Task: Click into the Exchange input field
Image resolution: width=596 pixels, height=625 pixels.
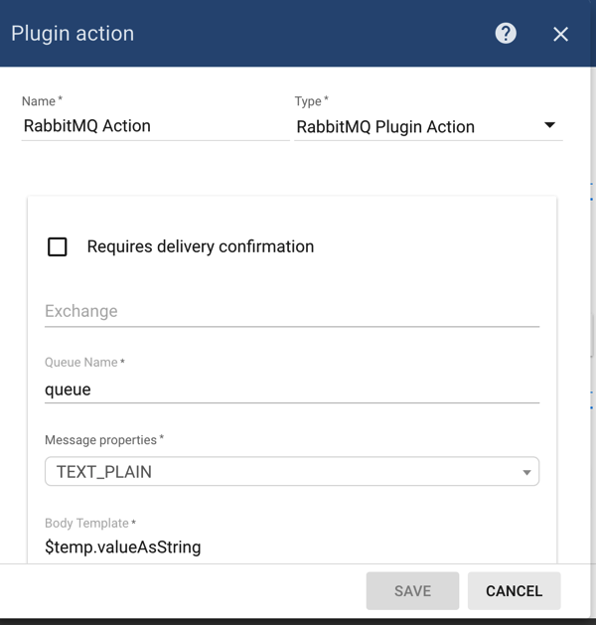Action: [x=291, y=311]
